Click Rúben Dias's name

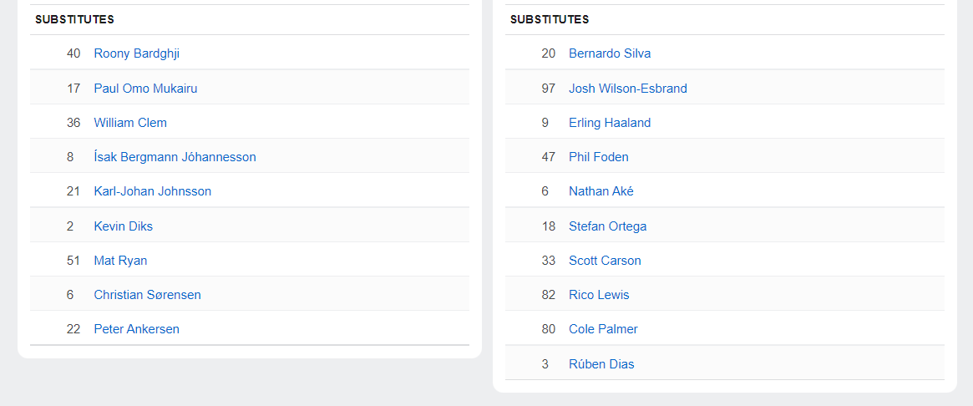(x=600, y=364)
